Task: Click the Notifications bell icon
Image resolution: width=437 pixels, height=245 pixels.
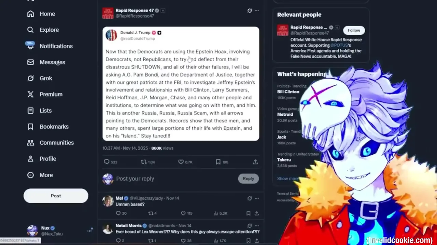Action: (30, 46)
